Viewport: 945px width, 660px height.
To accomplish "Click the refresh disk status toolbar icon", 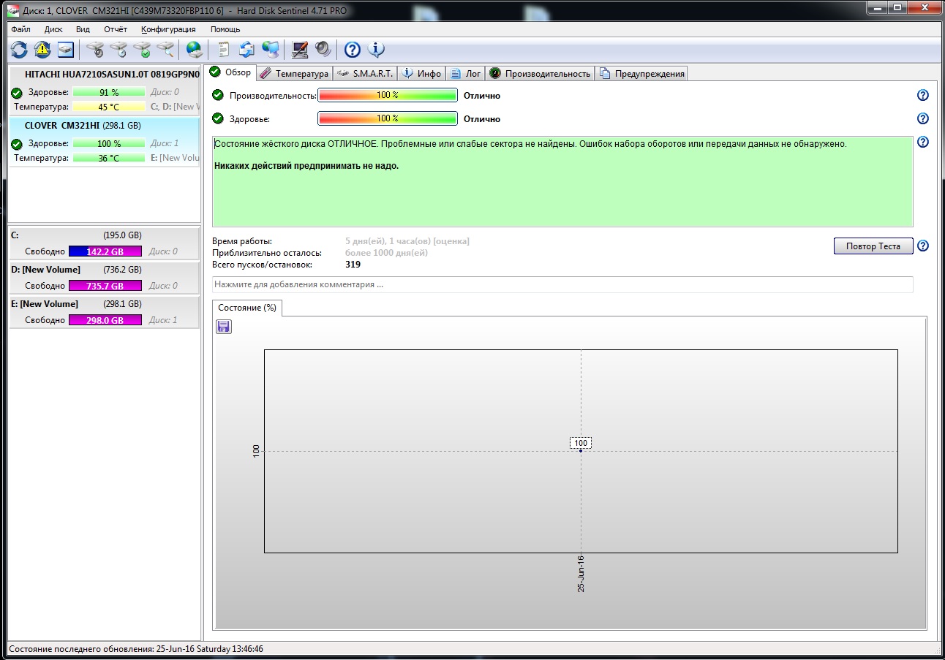I will [19, 50].
